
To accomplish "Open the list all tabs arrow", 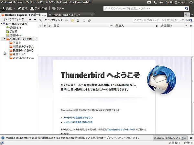I will pyautogui.click(x=192, y=15).
